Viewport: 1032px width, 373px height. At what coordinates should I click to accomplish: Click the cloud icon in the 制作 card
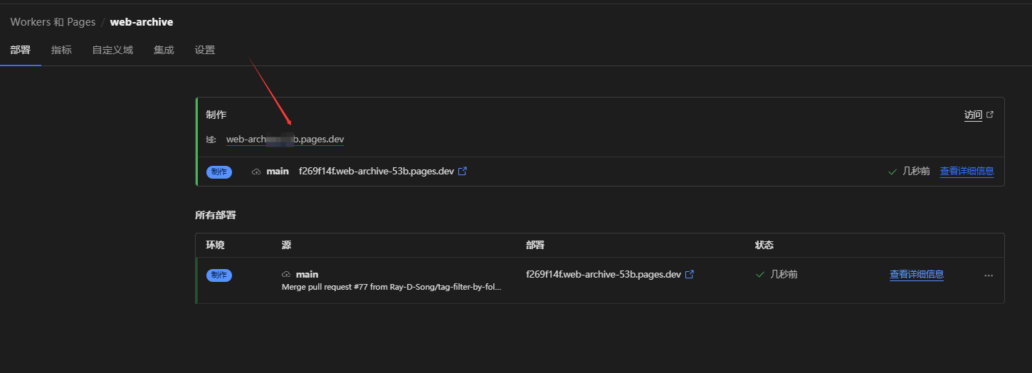[256, 172]
